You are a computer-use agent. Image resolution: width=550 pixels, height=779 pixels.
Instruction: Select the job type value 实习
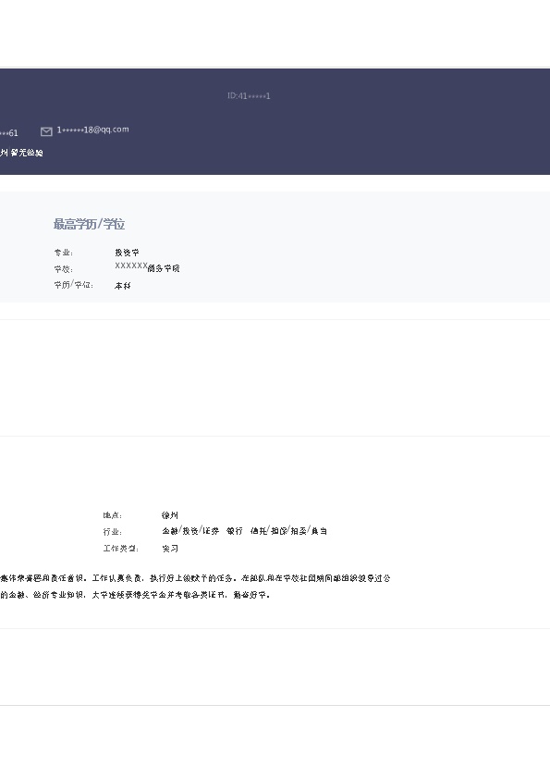[170, 548]
